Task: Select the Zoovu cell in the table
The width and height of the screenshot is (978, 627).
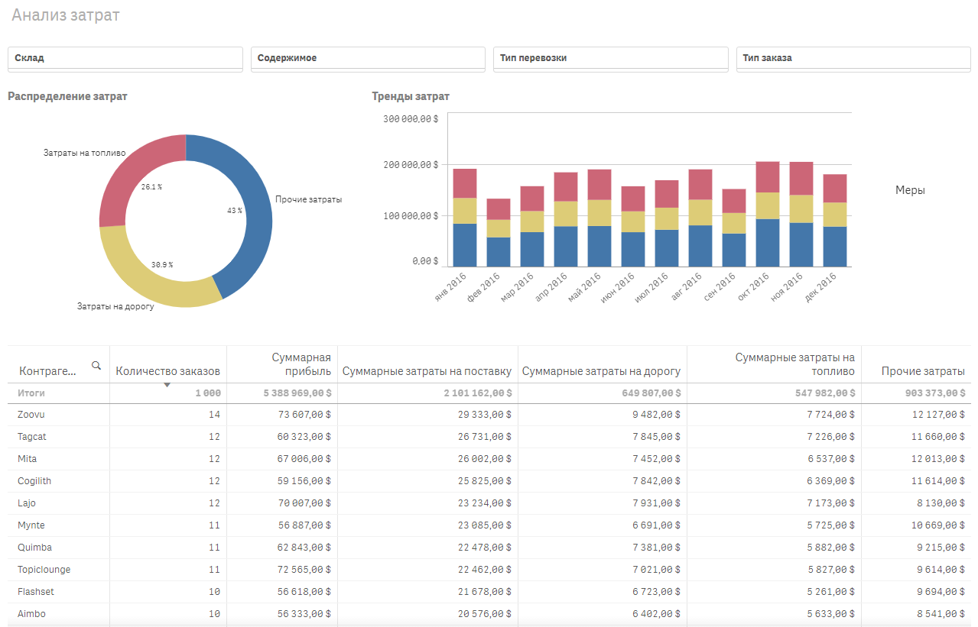Action: click(x=31, y=414)
